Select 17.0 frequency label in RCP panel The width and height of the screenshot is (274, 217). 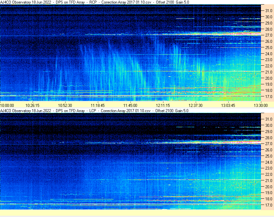pos(268,97)
